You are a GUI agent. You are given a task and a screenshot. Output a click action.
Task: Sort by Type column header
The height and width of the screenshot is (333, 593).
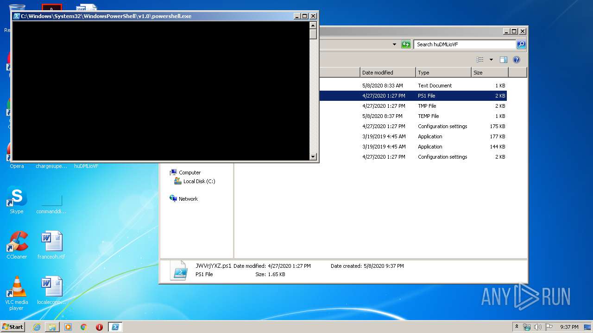[x=443, y=73]
